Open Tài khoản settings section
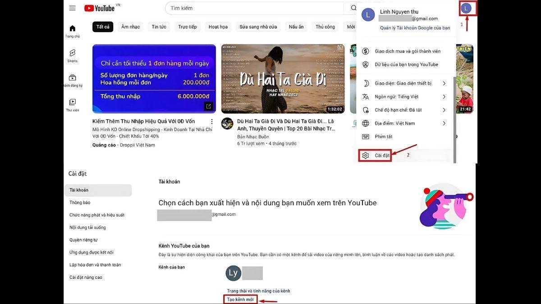Image resolution: width=541 pixels, height=304 pixels. click(x=98, y=190)
